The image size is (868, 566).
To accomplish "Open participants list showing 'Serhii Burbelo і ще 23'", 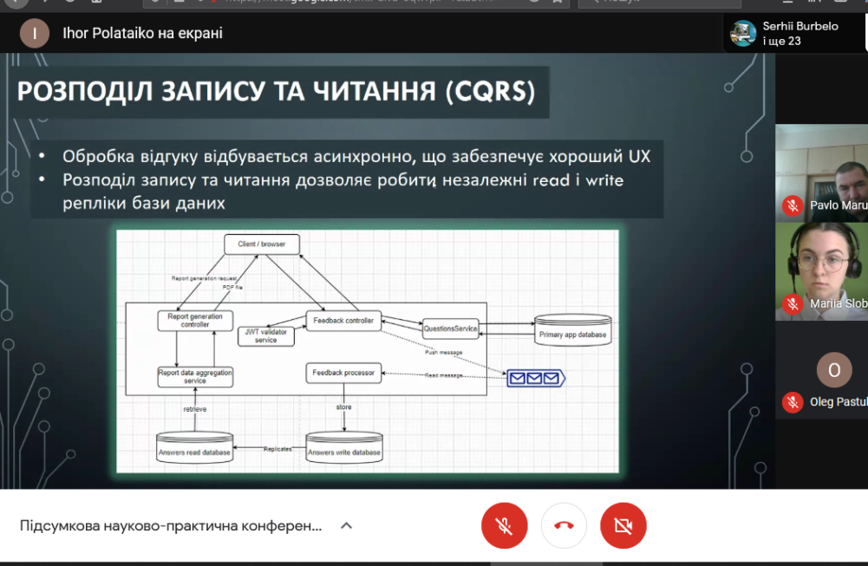I will [x=799, y=34].
